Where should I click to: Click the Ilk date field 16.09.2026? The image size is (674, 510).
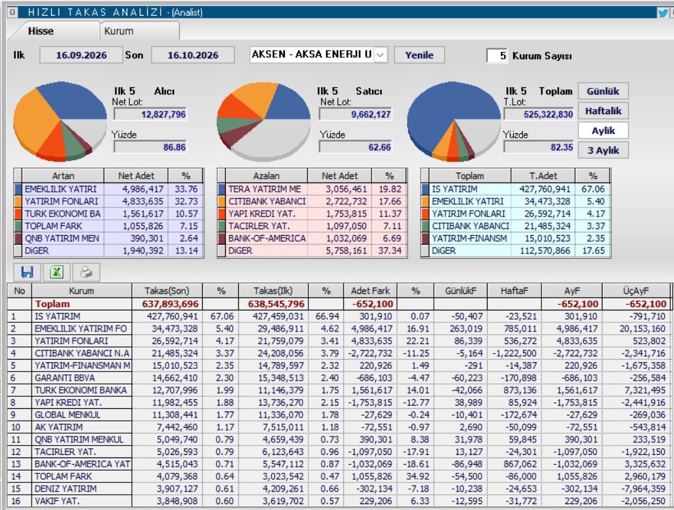(81, 55)
